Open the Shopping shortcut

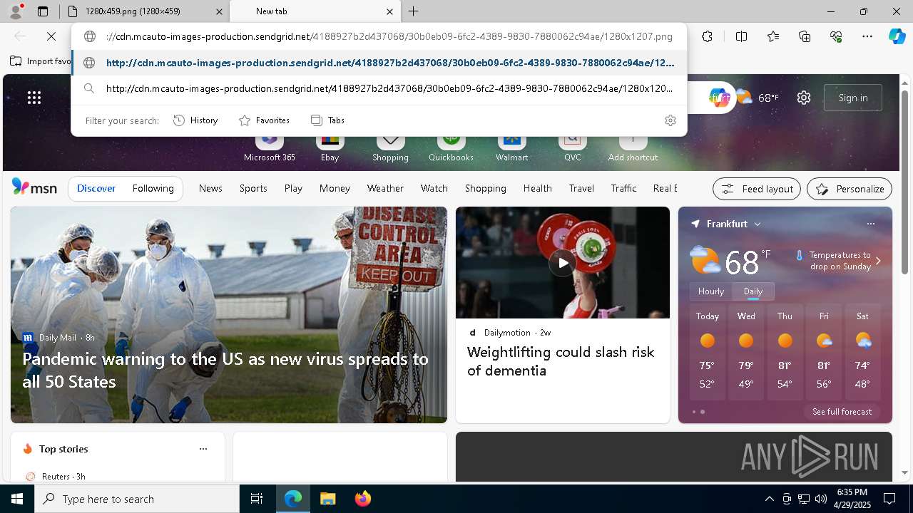click(390, 148)
